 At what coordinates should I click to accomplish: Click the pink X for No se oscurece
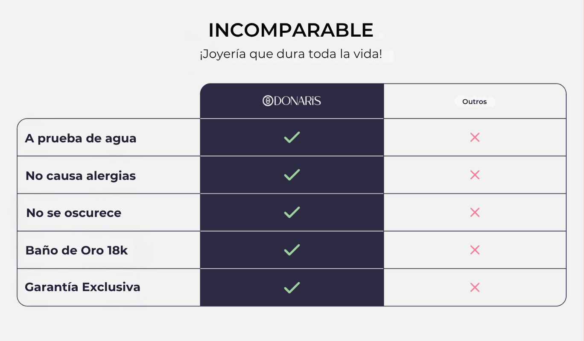475,212
